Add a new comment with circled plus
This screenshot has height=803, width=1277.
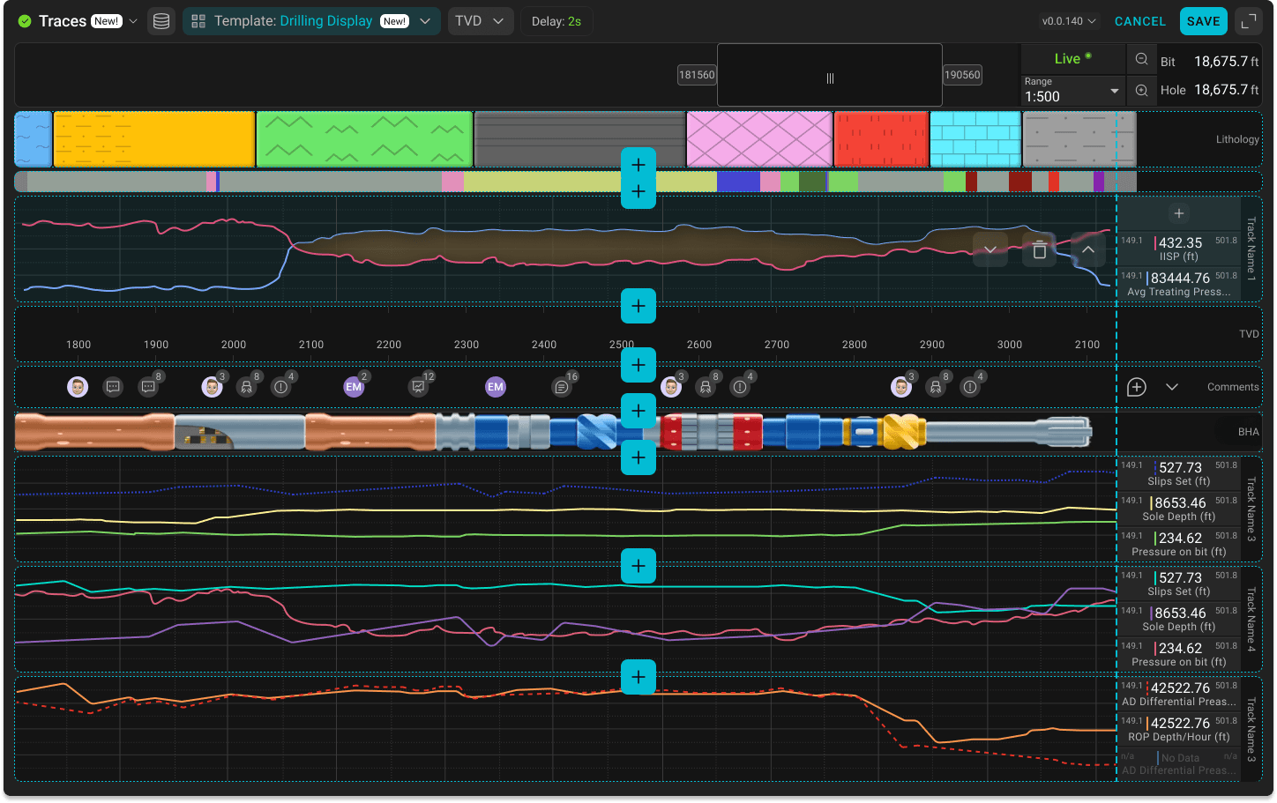1137,387
